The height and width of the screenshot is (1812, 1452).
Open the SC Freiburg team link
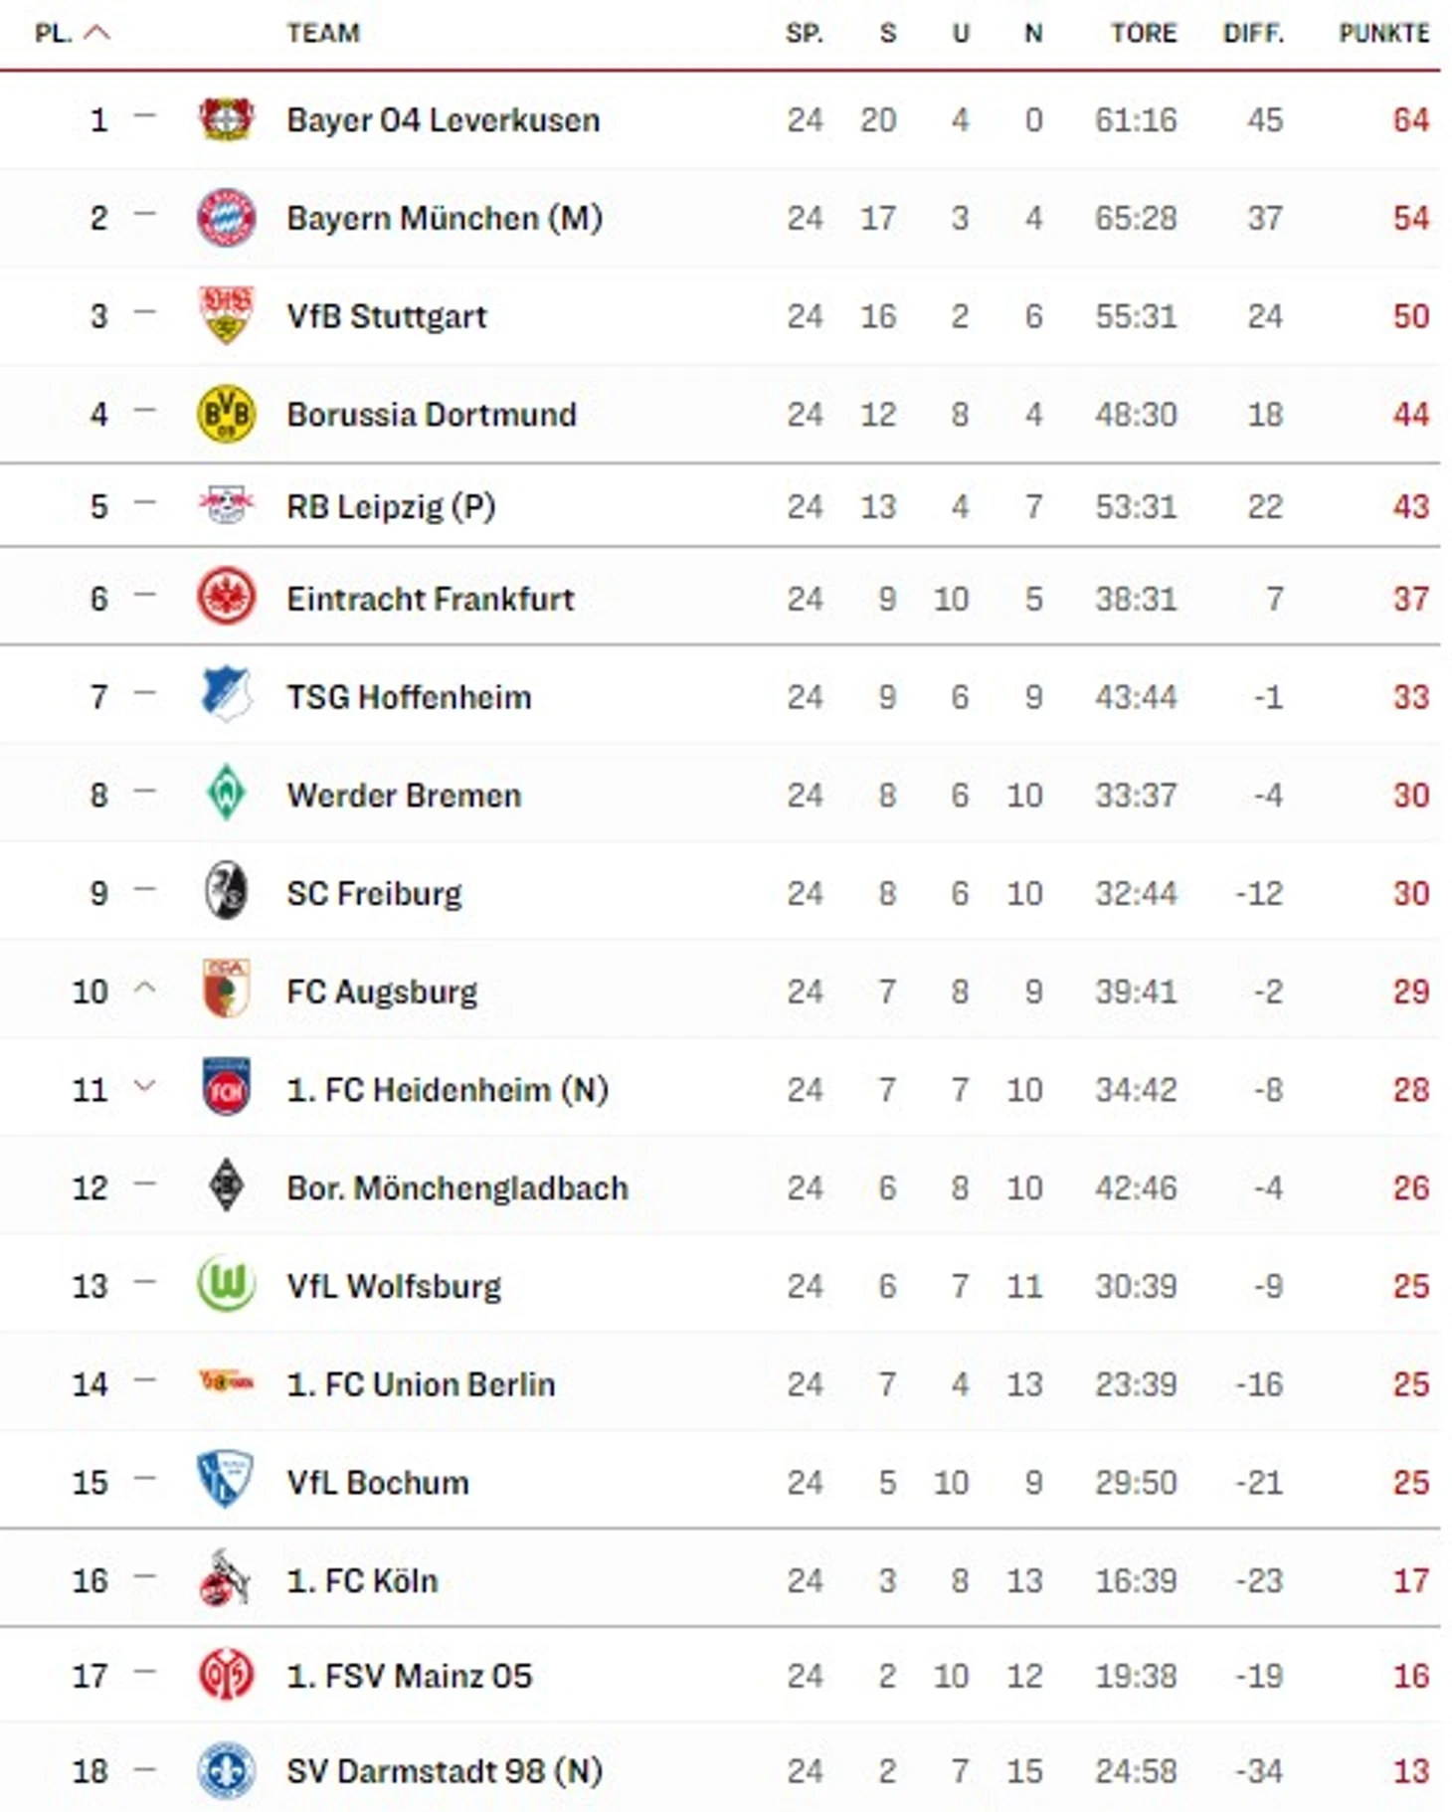tap(374, 893)
